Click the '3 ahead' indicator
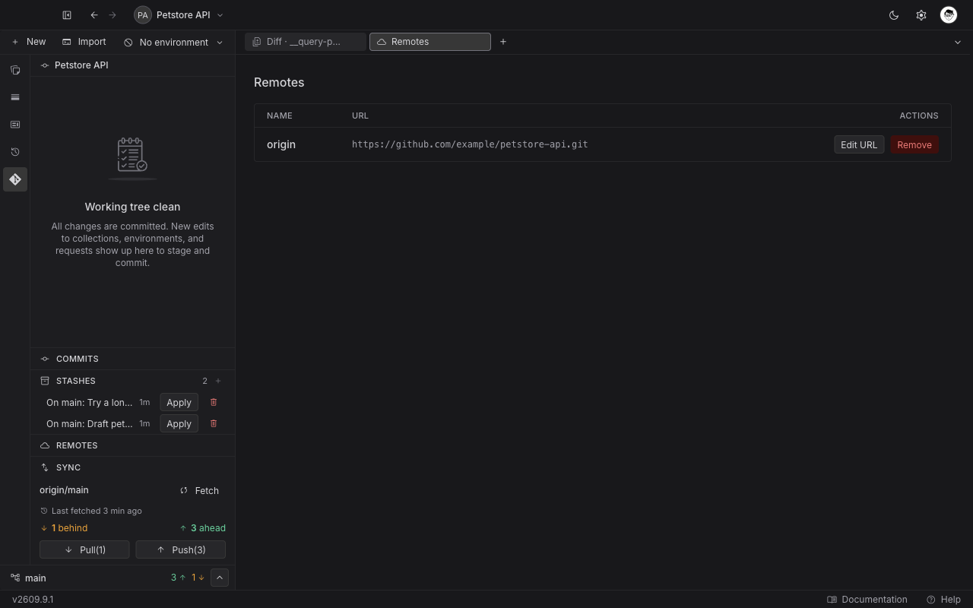Screen dimensions: 973x608 pos(202,528)
